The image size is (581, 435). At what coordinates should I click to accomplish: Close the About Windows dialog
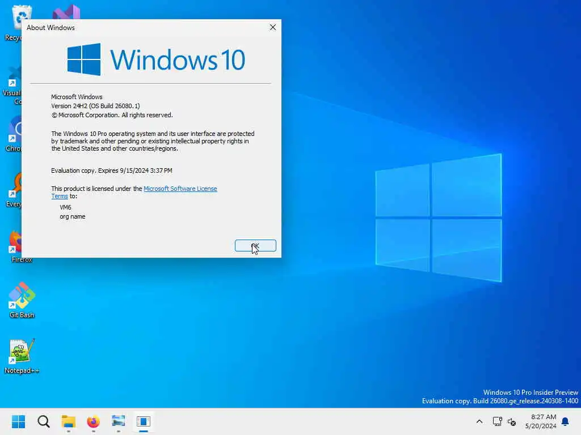[x=273, y=27]
